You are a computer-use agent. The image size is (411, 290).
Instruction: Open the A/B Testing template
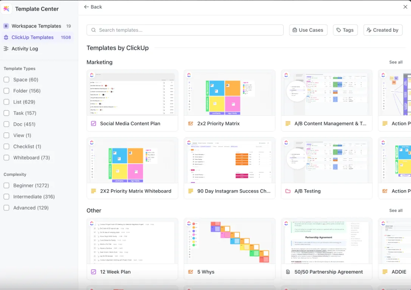click(x=327, y=168)
